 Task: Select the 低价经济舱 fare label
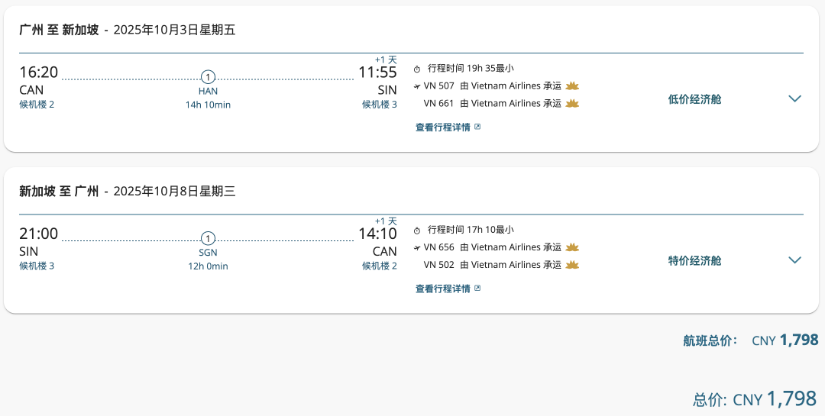click(694, 99)
